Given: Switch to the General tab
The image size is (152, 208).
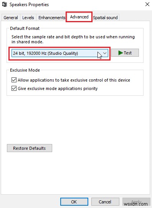Looking at the screenshot, I should coord(11,18).
